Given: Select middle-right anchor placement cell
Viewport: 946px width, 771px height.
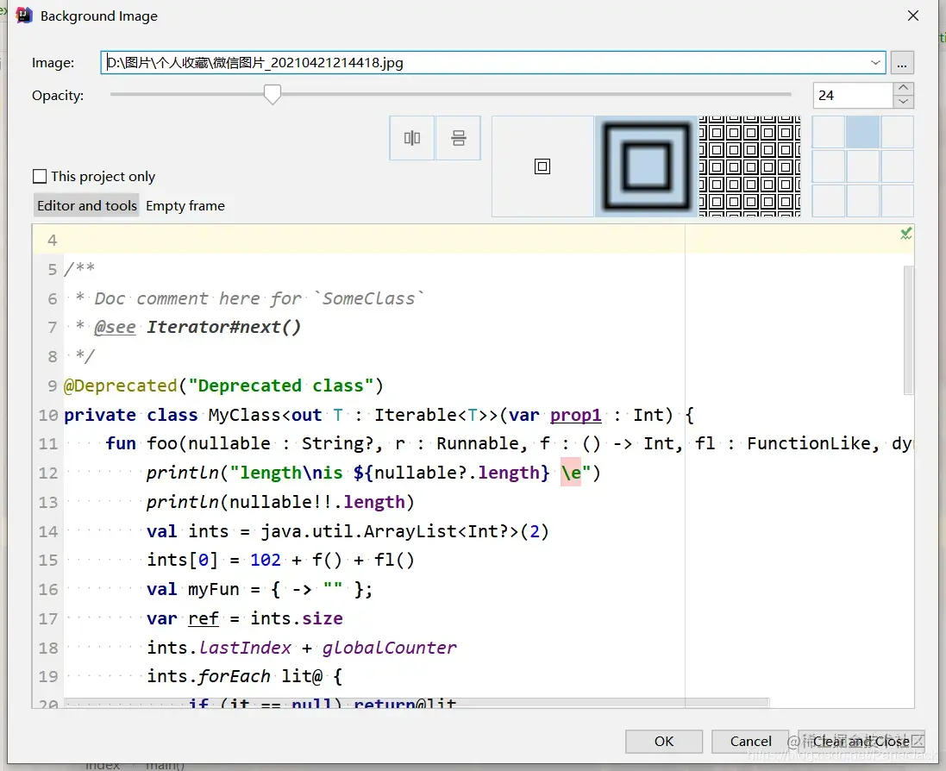Looking at the screenshot, I should [x=897, y=166].
